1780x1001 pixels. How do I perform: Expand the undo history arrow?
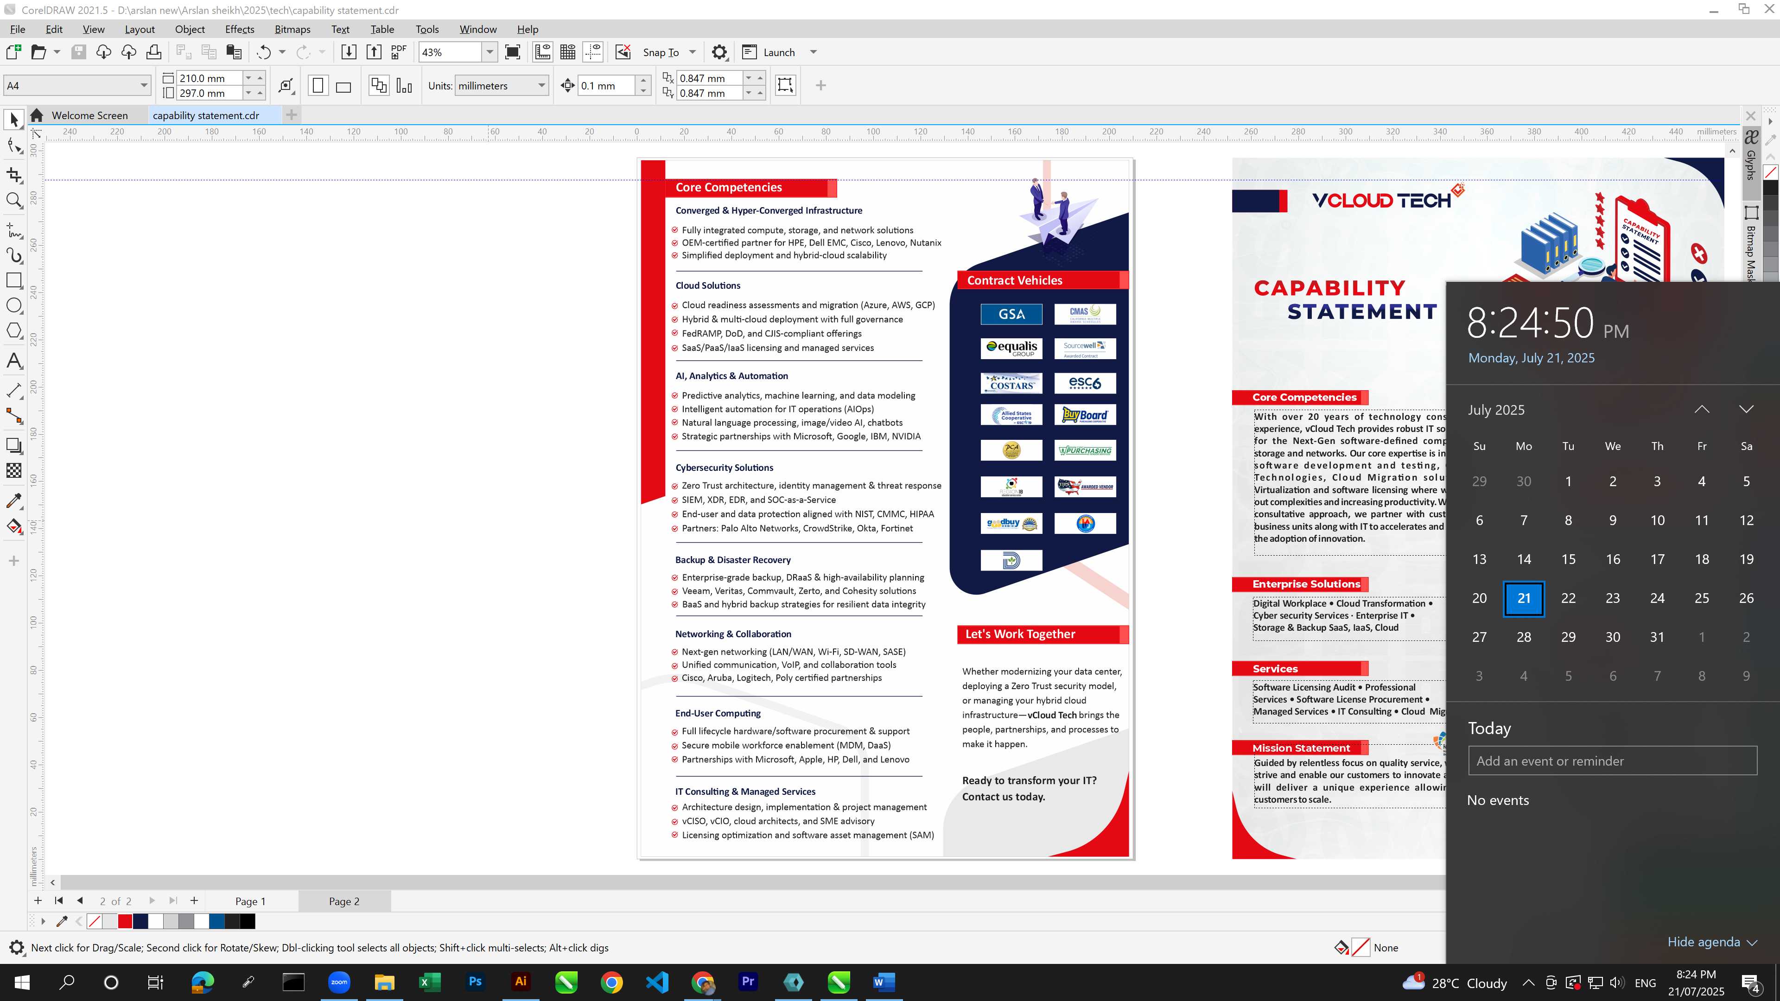point(282,52)
